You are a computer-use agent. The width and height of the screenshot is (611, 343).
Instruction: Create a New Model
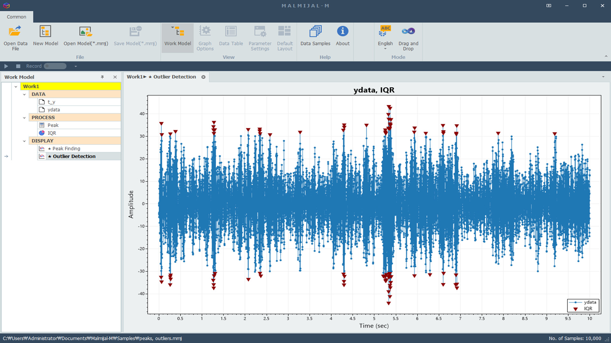45,31
